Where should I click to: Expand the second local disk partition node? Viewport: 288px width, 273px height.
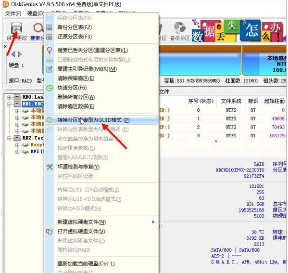(17, 117)
